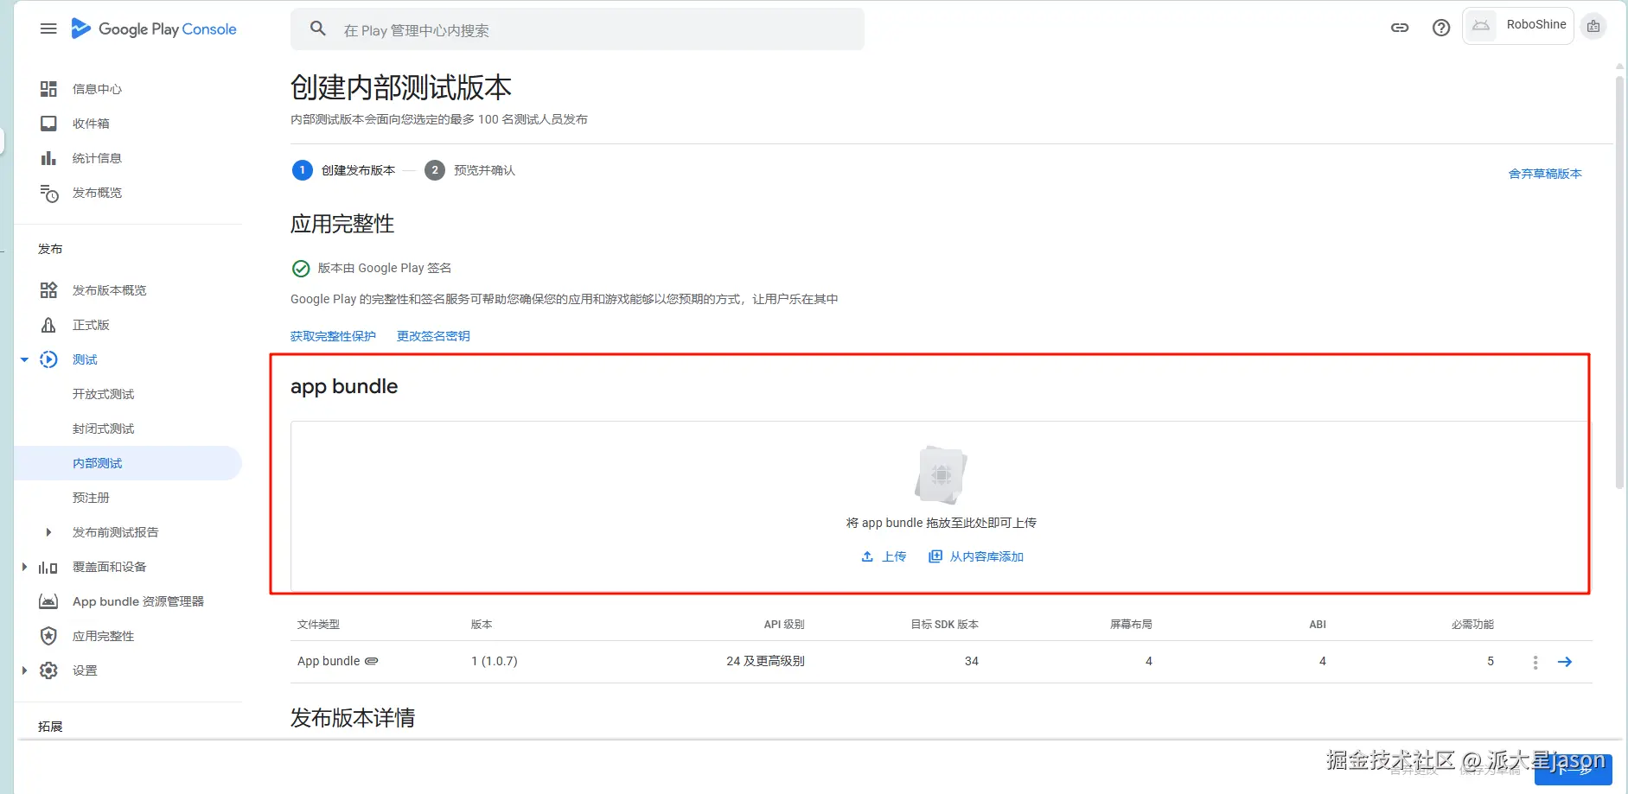
Task: Click the 拓展 sidebar section label
Action: pyautogui.click(x=50, y=727)
